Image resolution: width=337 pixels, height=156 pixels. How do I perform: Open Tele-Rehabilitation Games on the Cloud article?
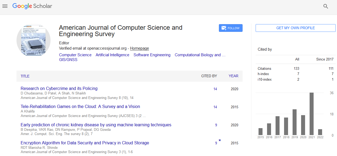[80, 107]
